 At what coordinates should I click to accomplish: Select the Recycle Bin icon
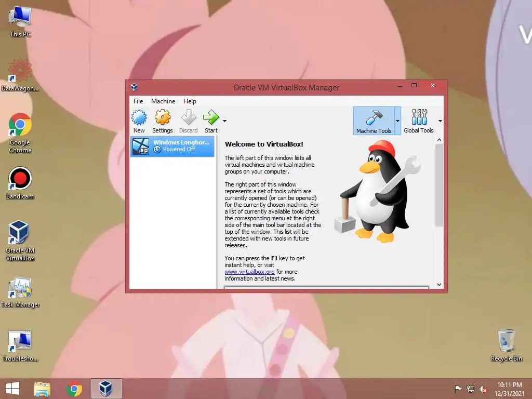pyautogui.click(x=506, y=345)
